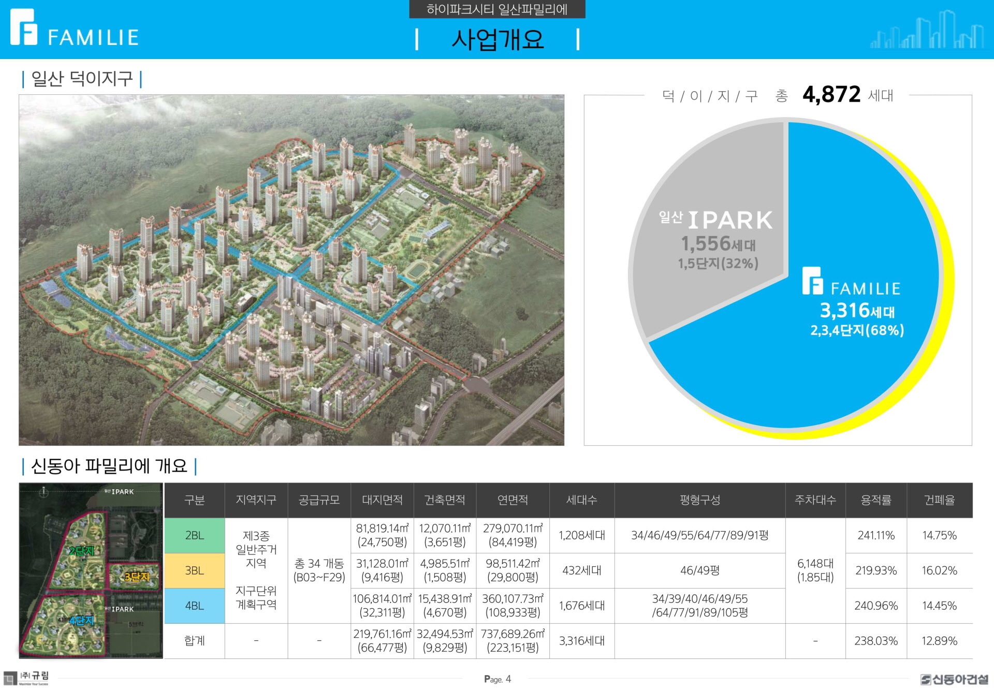994x688 pixels.
Task: Click the 737,689.26㎡ total floor area cell
Action: coord(513,641)
